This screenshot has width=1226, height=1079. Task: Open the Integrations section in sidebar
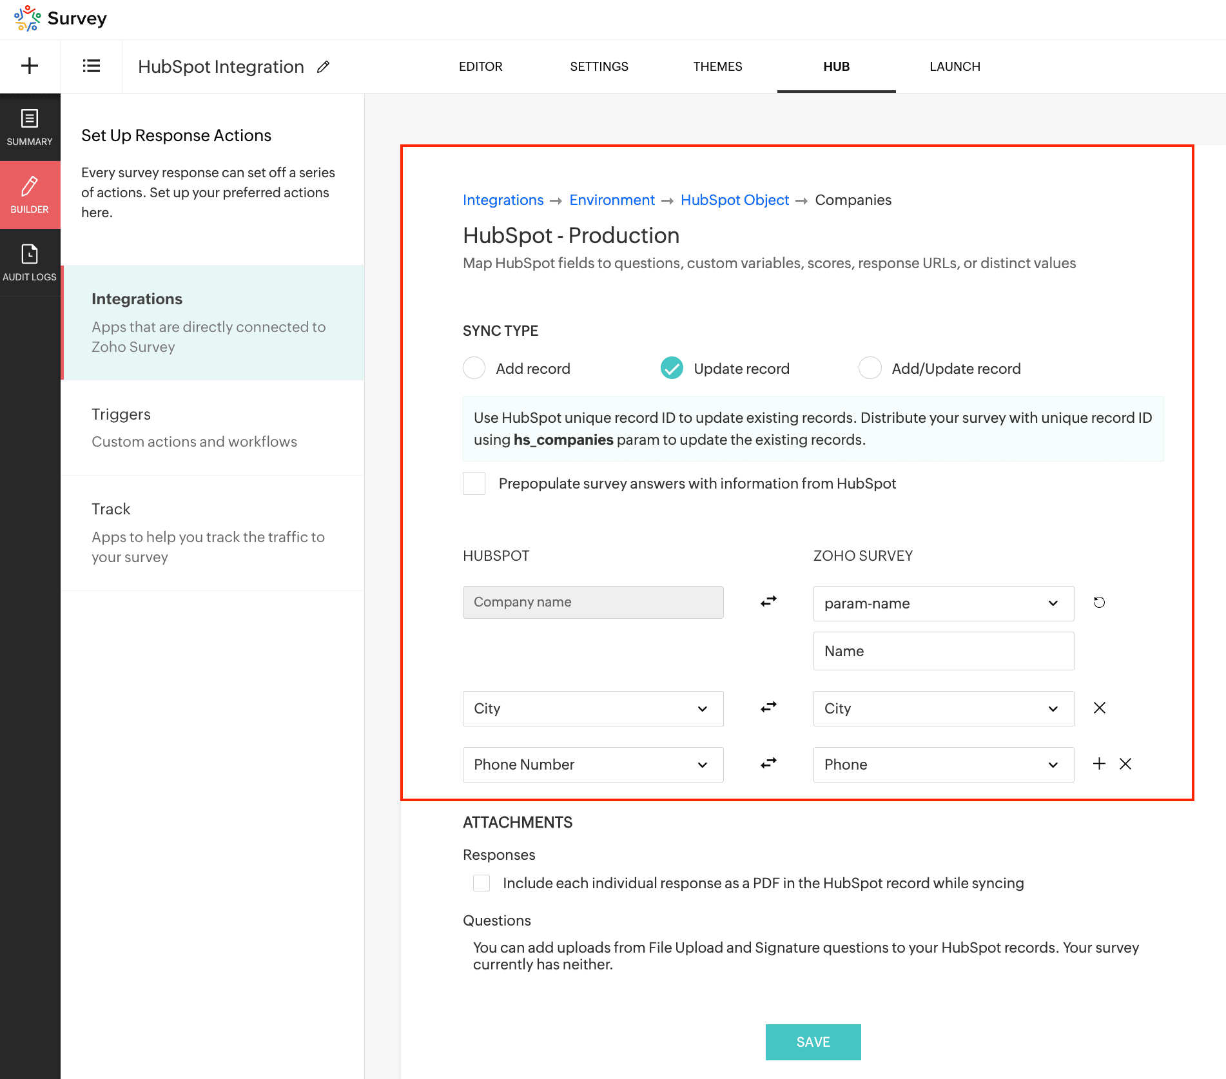[213, 322]
